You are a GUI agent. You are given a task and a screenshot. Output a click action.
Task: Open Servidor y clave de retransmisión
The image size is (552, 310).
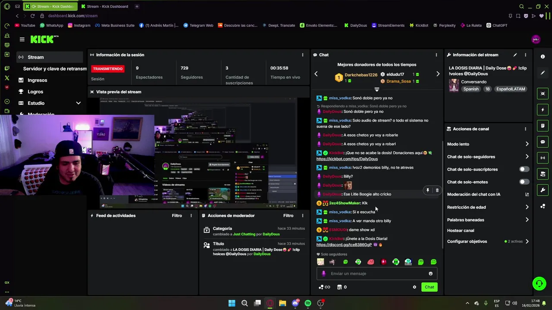pos(55,69)
